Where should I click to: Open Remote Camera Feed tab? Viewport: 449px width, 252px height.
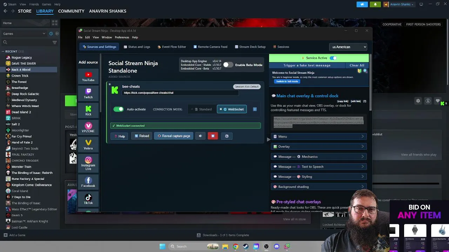click(210, 47)
